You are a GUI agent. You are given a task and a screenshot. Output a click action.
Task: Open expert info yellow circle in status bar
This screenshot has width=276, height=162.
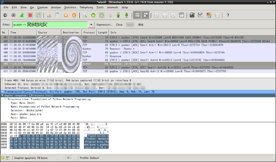3,158
